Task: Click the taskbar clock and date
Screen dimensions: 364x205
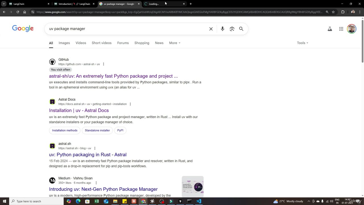Action: coord(348,201)
